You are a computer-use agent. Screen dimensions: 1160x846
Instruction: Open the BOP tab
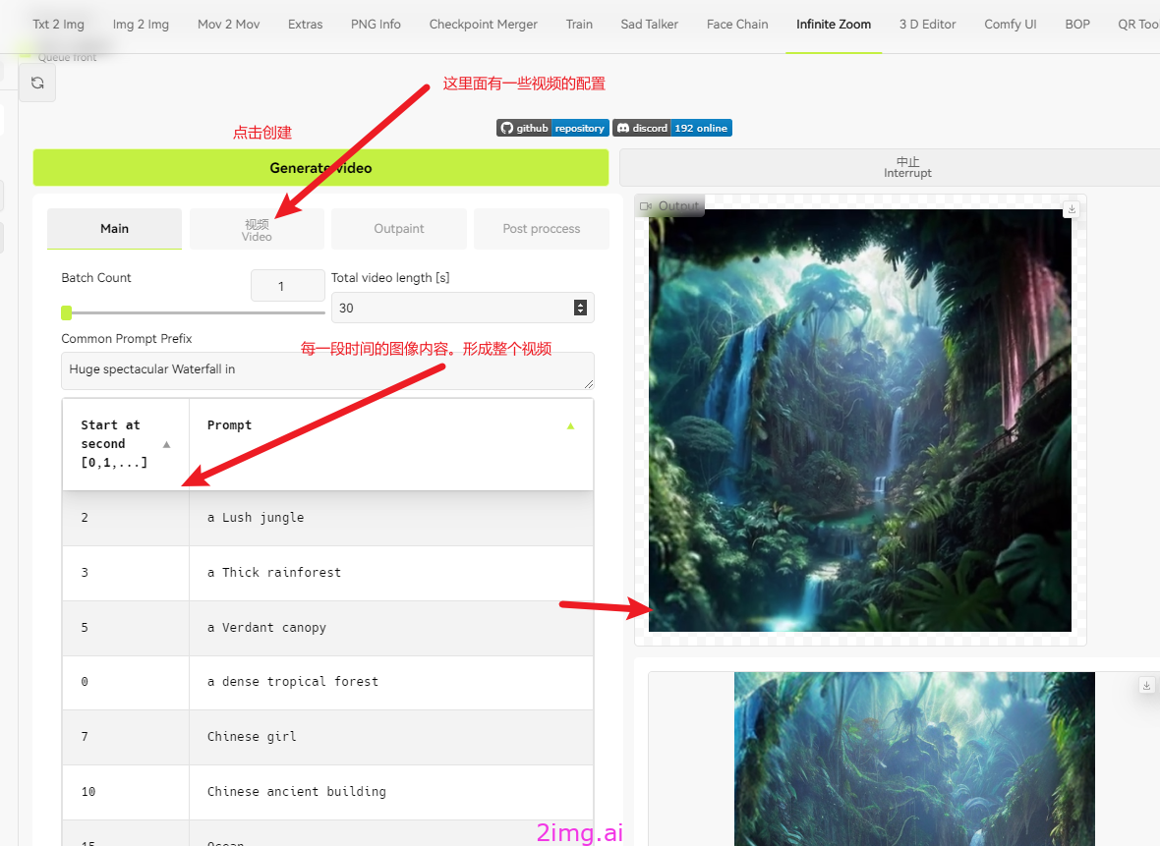(x=1077, y=25)
